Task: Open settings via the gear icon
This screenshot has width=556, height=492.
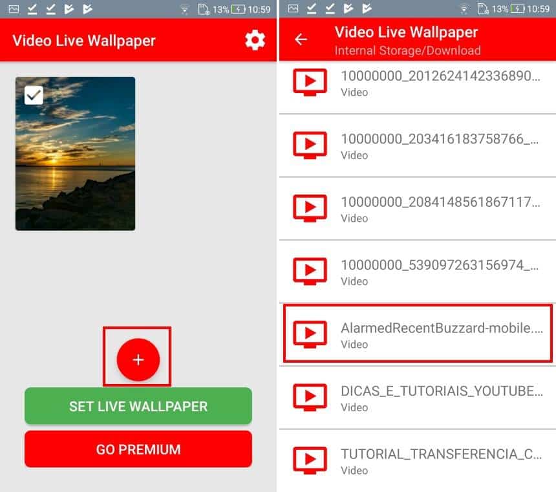Action: pos(255,40)
